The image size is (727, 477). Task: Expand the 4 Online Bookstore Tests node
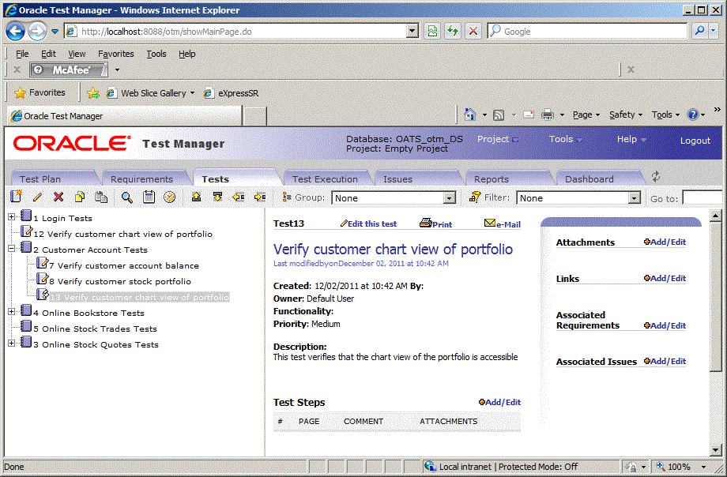pos(12,311)
